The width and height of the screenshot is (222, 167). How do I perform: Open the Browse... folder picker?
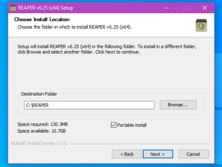point(178,105)
